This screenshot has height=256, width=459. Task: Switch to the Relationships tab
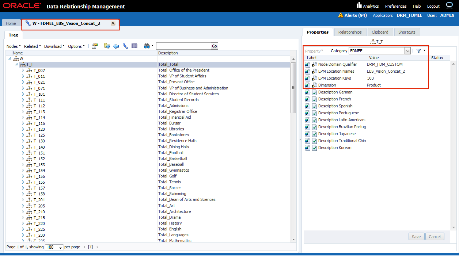[350, 32]
